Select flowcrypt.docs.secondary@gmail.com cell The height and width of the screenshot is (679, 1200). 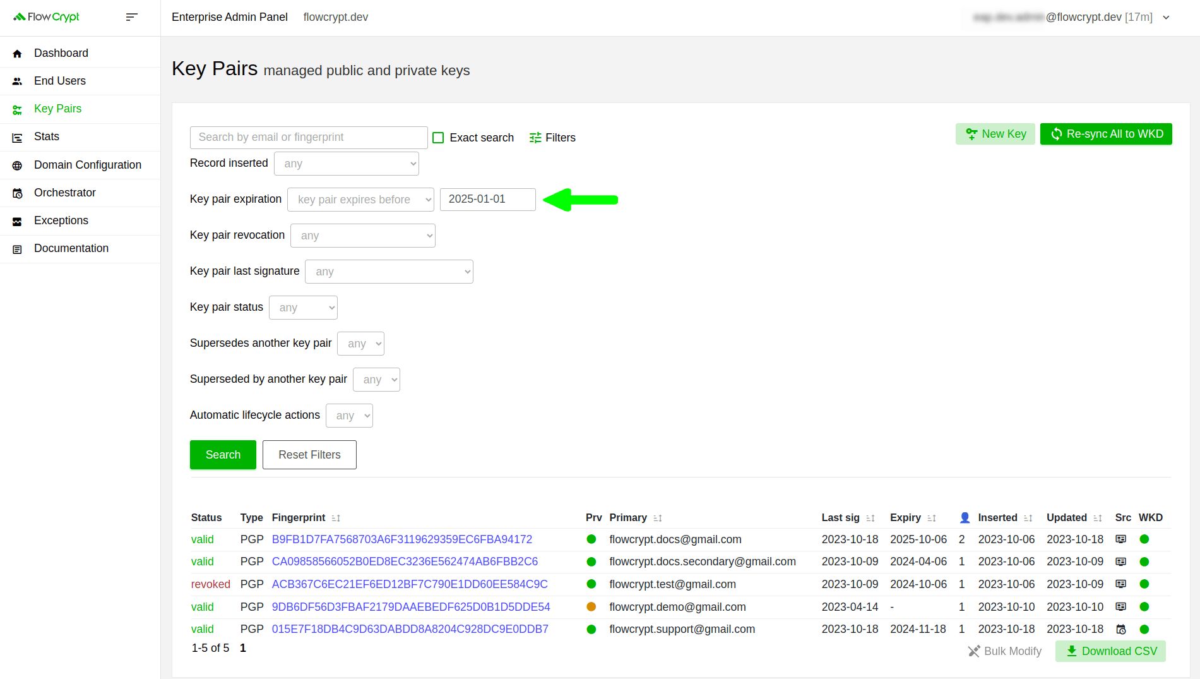703,562
